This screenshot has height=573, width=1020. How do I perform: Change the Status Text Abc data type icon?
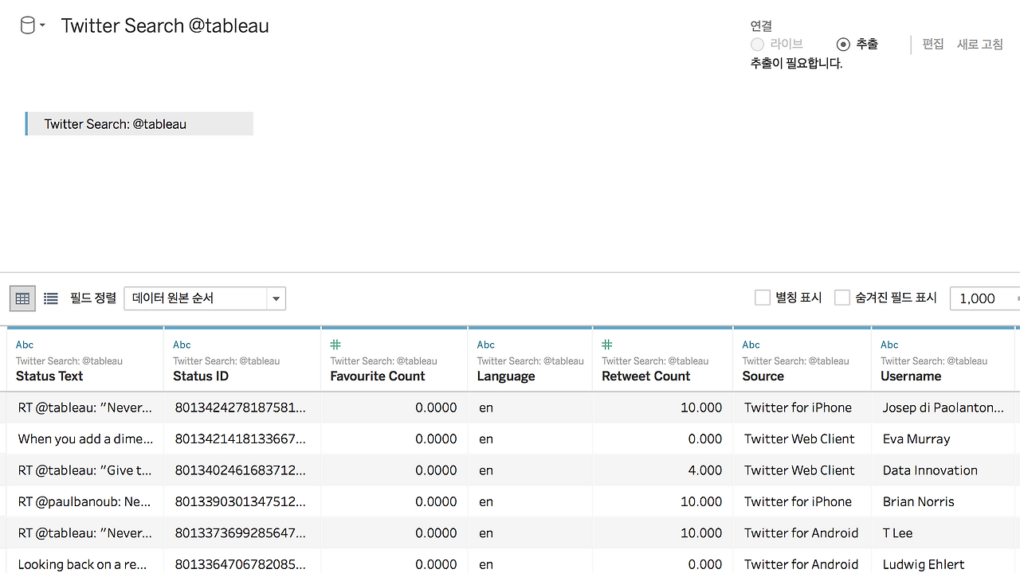(25, 345)
